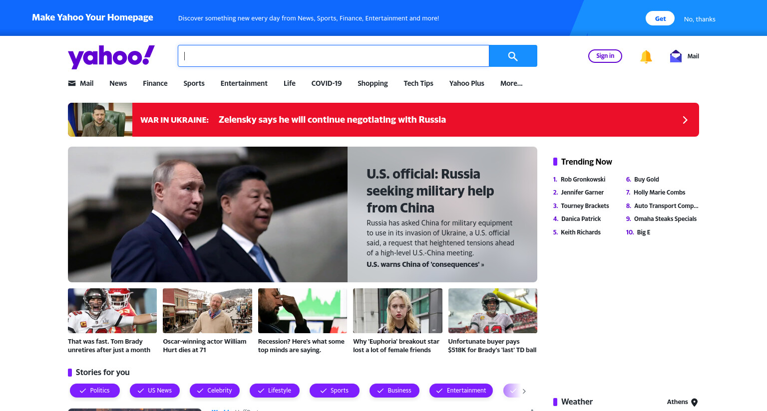Click the Mail text link beside envelope at top right
The height and width of the screenshot is (411, 767).
tap(693, 56)
